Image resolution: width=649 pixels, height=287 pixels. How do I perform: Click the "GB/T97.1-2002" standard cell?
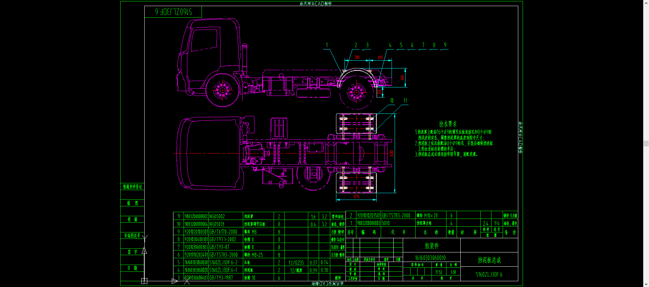pos(223,240)
